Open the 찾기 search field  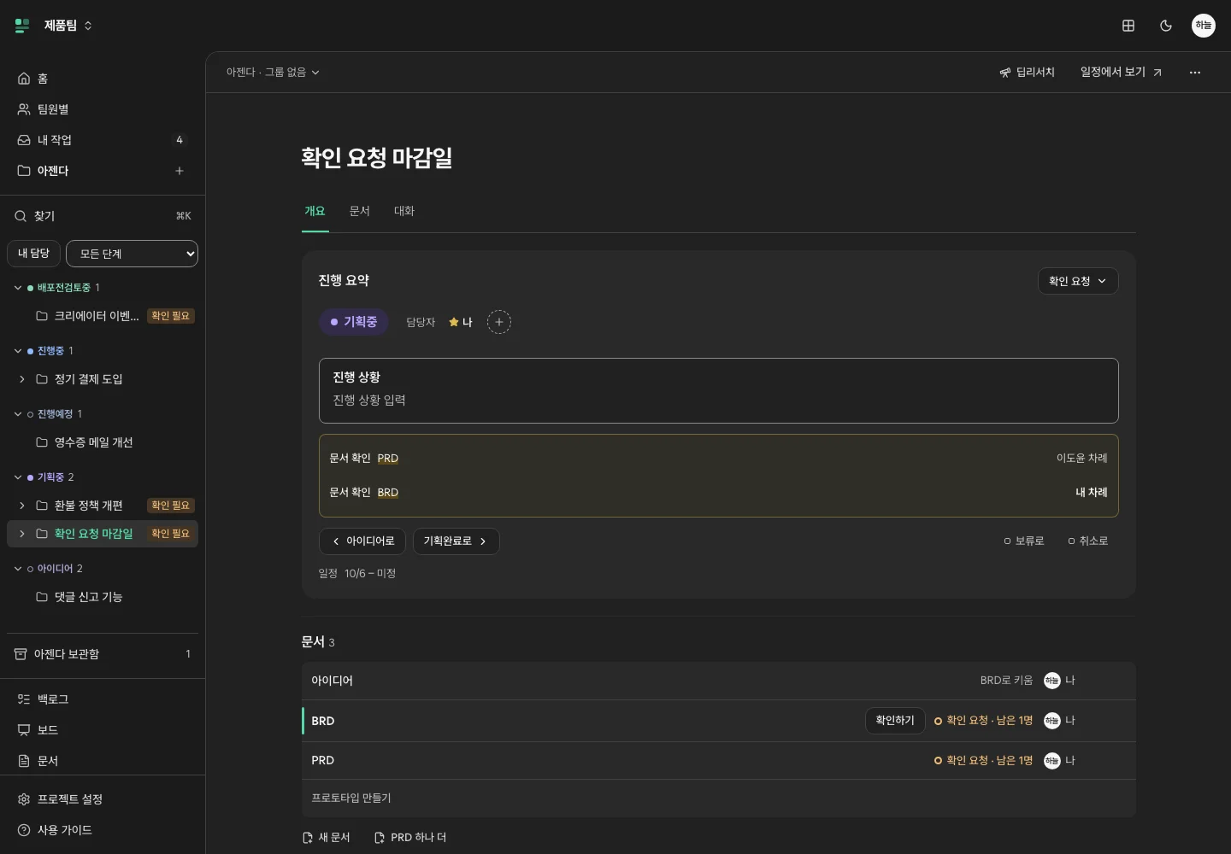pos(103,216)
